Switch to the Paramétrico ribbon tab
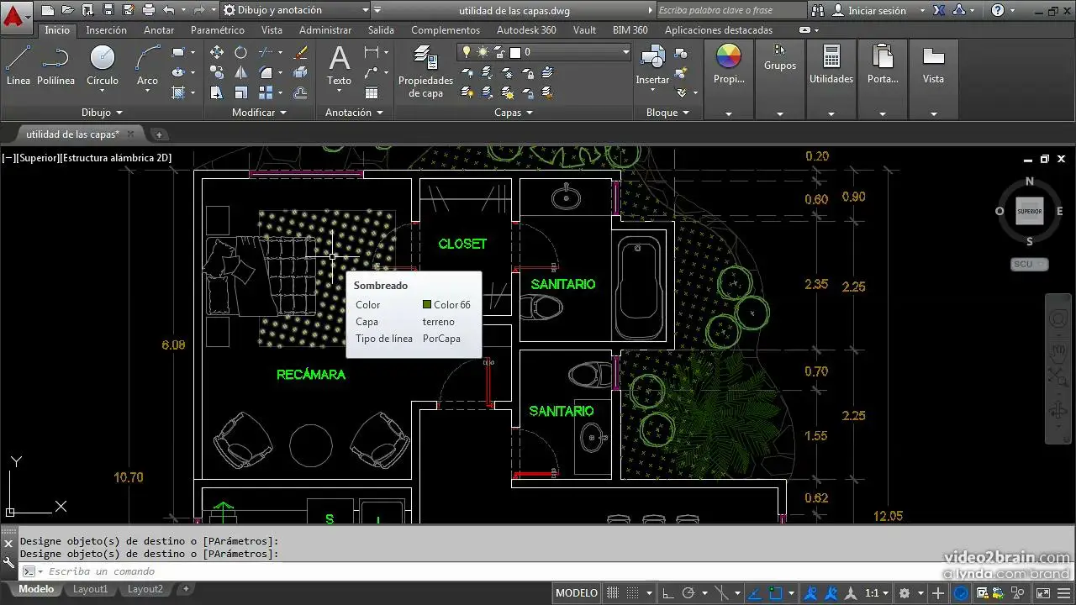This screenshot has height=605, width=1076. tap(218, 29)
